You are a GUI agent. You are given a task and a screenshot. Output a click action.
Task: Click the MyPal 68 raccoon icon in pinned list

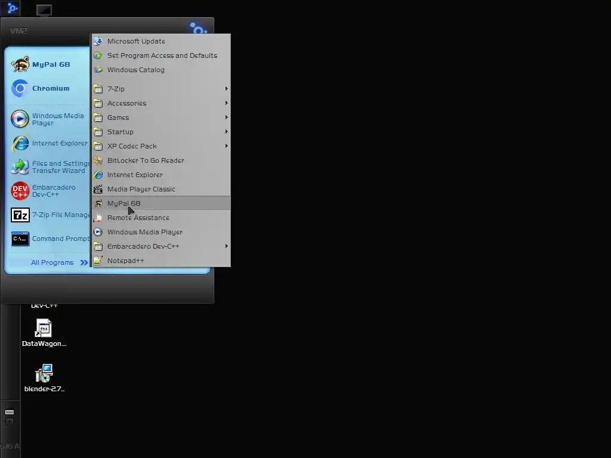pyautogui.click(x=20, y=64)
